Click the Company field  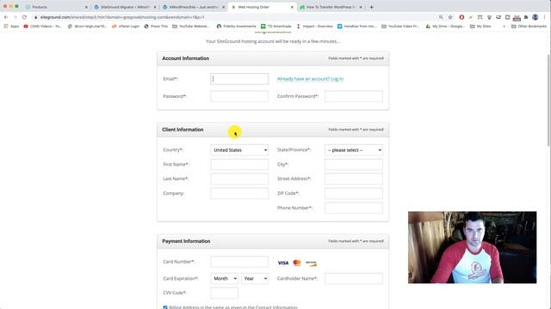click(239, 193)
